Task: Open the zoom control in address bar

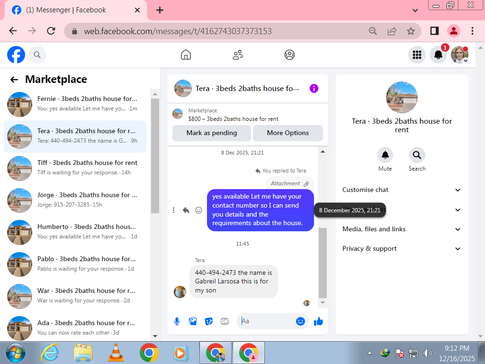Action: tap(373, 31)
